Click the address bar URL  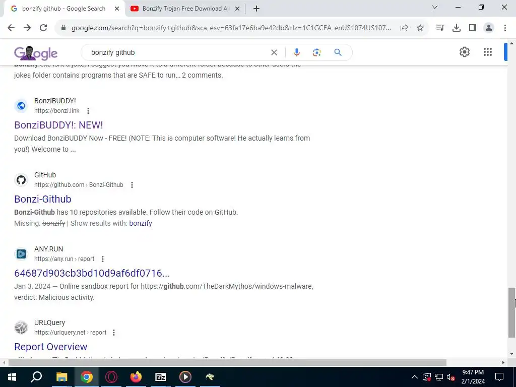pos(231,28)
